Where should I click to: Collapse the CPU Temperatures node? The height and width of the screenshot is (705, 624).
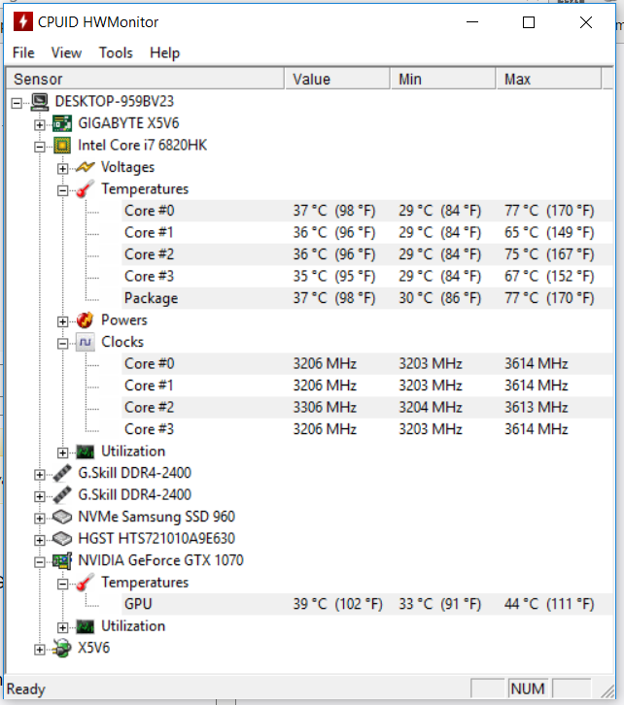click(62, 190)
